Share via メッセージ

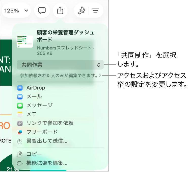click(40, 105)
